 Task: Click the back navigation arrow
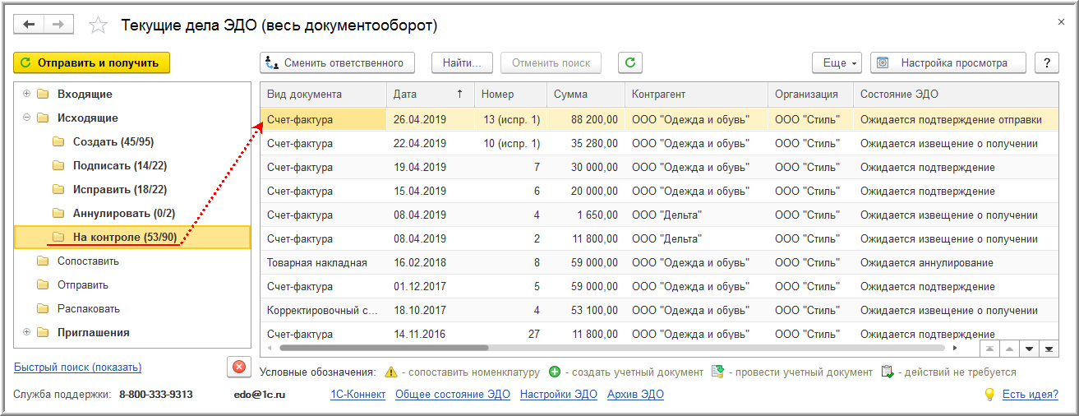tap(30, 25)
